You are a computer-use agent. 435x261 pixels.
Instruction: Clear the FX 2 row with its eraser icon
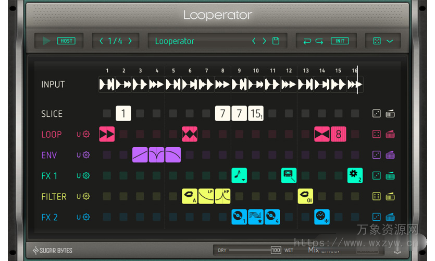tap(390, 217)
